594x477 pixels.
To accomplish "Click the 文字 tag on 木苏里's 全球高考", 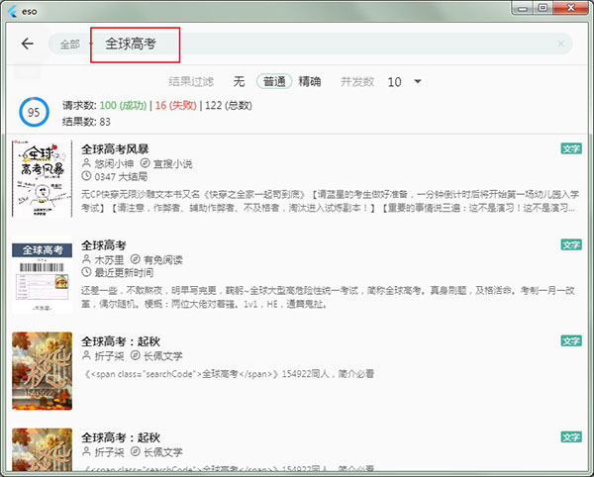I will (571, 245).
